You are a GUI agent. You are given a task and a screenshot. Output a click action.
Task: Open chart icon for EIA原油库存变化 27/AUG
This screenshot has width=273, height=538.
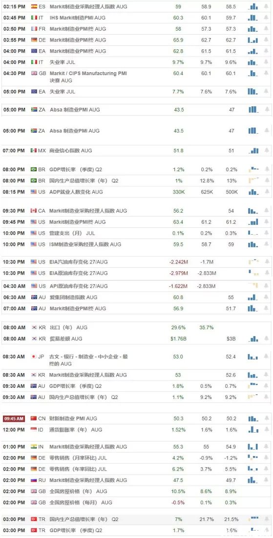[253, 273]
